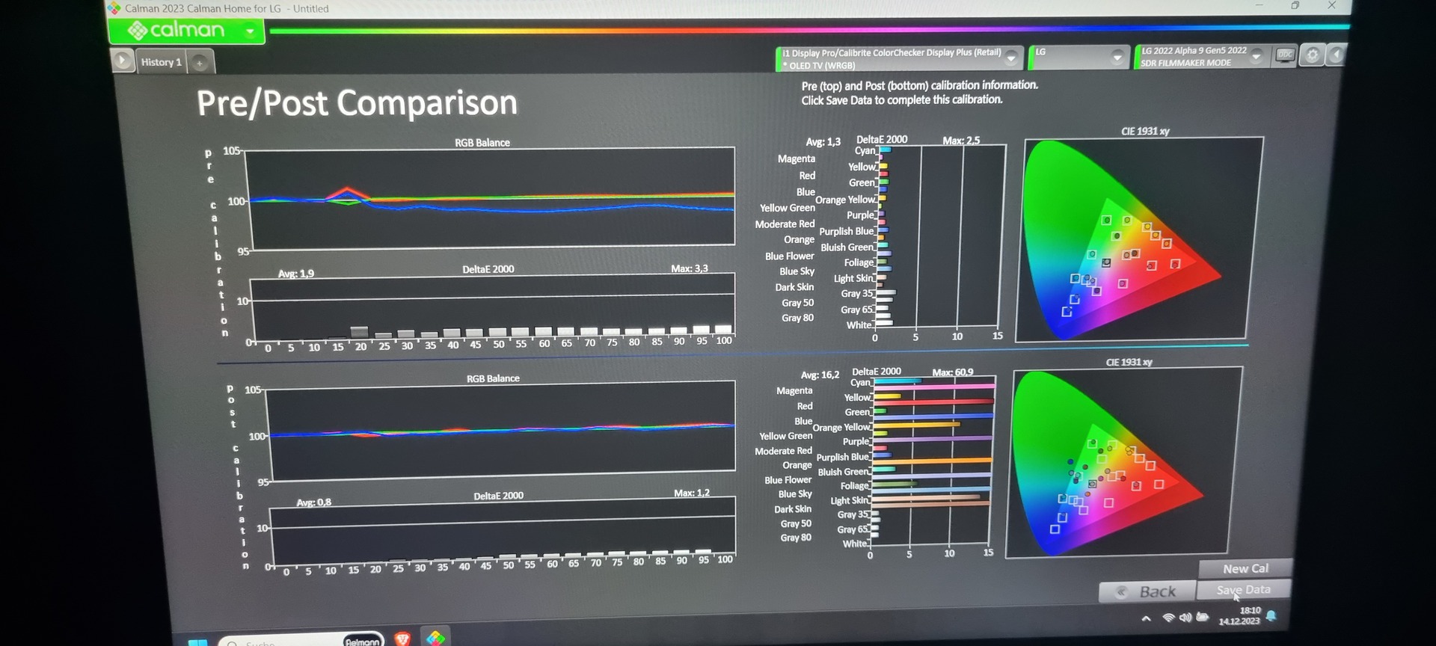Click the Back button
Screen dimensions: 1436x646
pyautogui.click(x=1147, y=592)
